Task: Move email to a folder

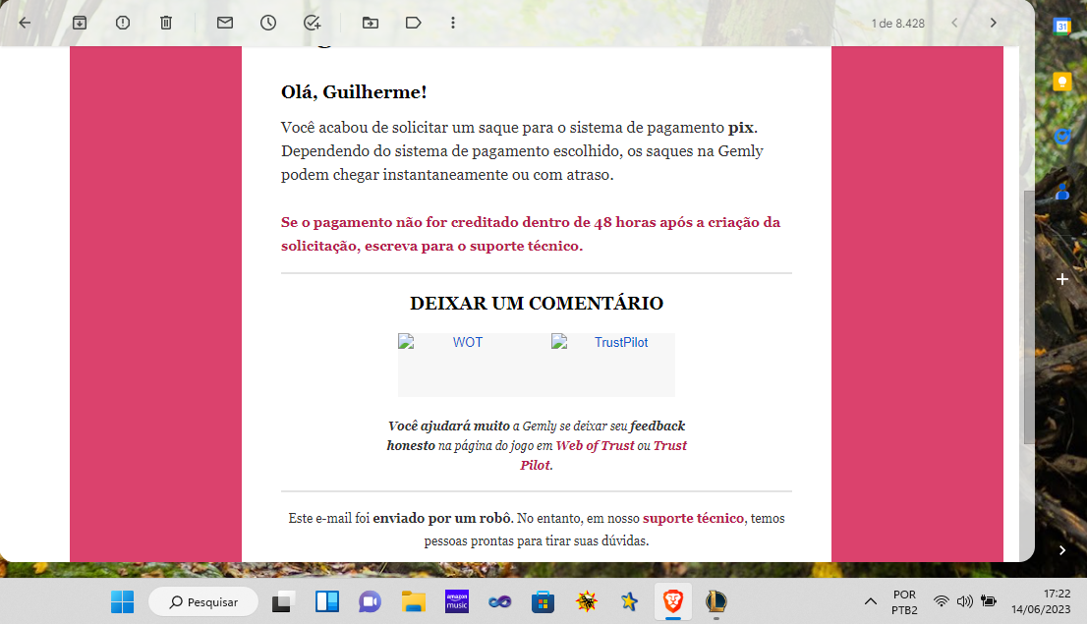Action: click(x=371, y=23)
